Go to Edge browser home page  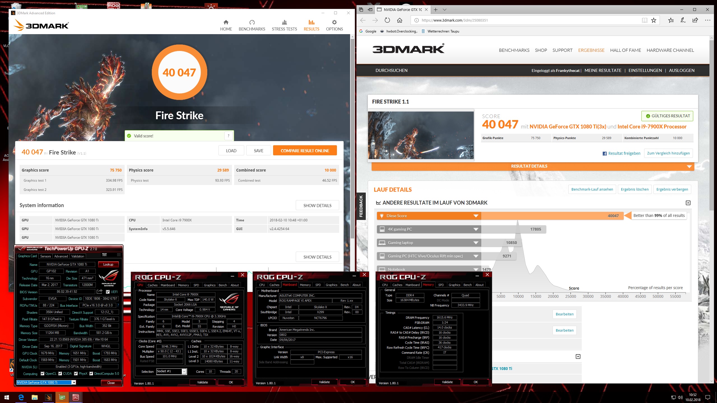click(400, 20)
